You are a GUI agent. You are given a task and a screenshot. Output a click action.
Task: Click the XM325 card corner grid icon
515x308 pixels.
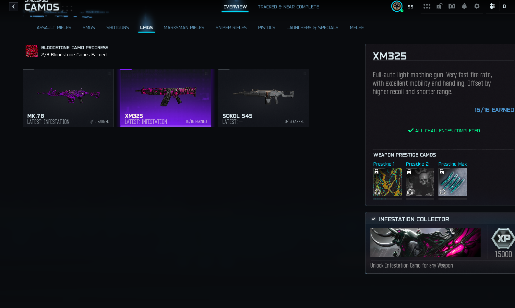(207, 73)
